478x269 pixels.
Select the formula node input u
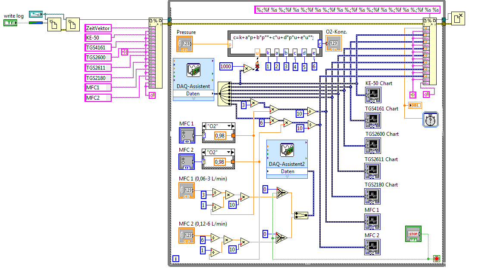point(257,52)
